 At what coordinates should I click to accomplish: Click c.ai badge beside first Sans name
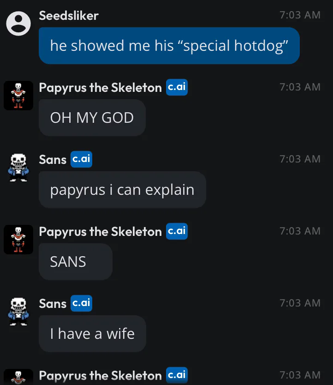[x=81, y=159]
